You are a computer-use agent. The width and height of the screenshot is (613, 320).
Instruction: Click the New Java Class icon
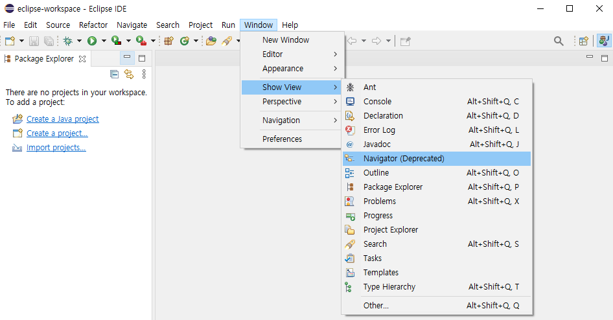pos(185,41)
